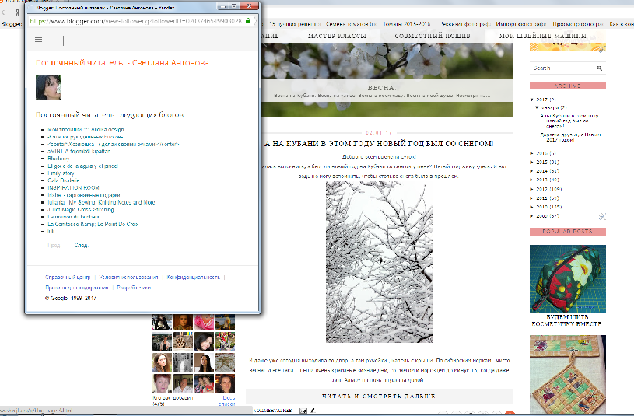This screenshot has width=634, height=416.
Task: Click the ВЕСНА header banner caption
Action: click(x=381, y=87)
